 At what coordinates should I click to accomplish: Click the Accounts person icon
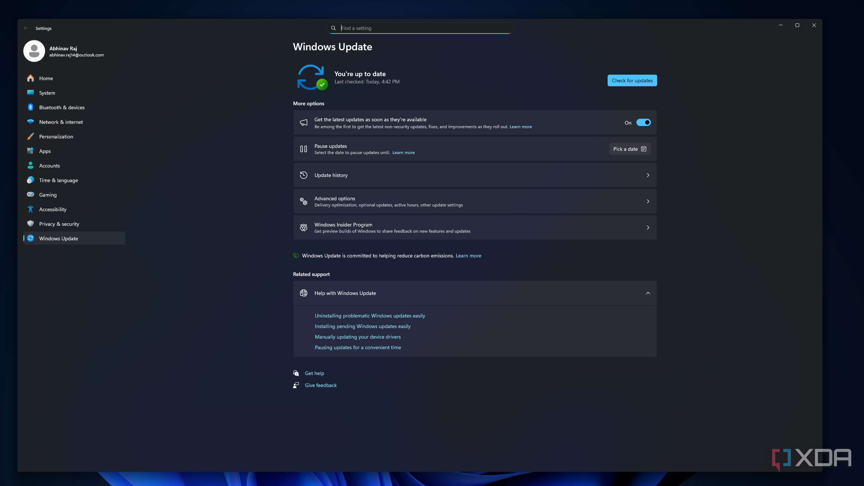pyautogui.click(x=31, y=166)
